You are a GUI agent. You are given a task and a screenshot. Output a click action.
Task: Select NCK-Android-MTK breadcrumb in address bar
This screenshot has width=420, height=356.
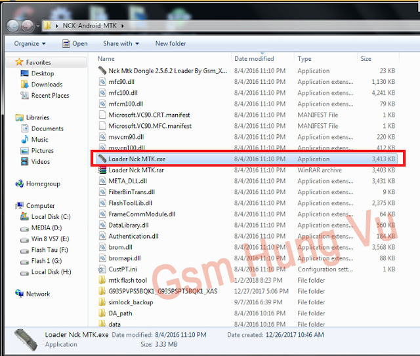[89, 26]
